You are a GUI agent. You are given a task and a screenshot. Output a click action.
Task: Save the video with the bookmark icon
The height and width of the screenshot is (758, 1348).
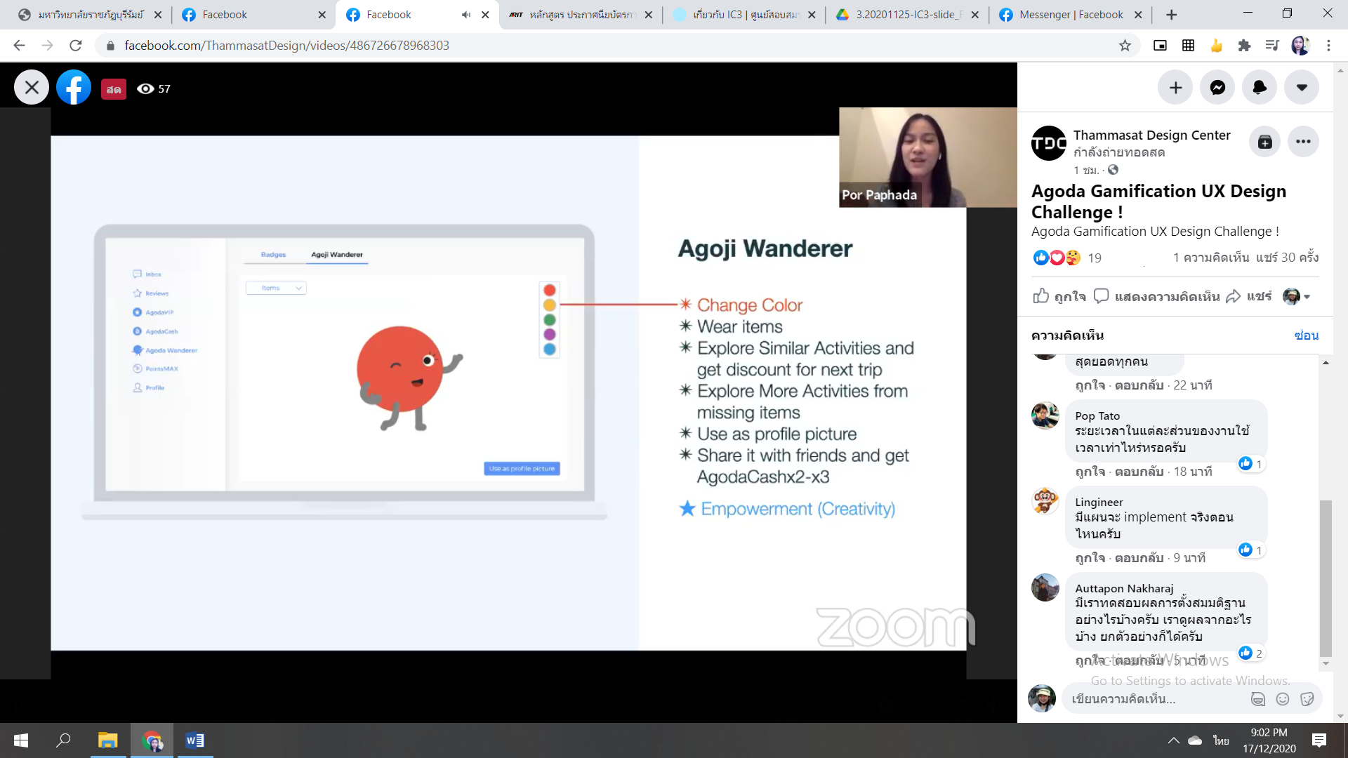pyautogui.click(x=1265, y=142)
